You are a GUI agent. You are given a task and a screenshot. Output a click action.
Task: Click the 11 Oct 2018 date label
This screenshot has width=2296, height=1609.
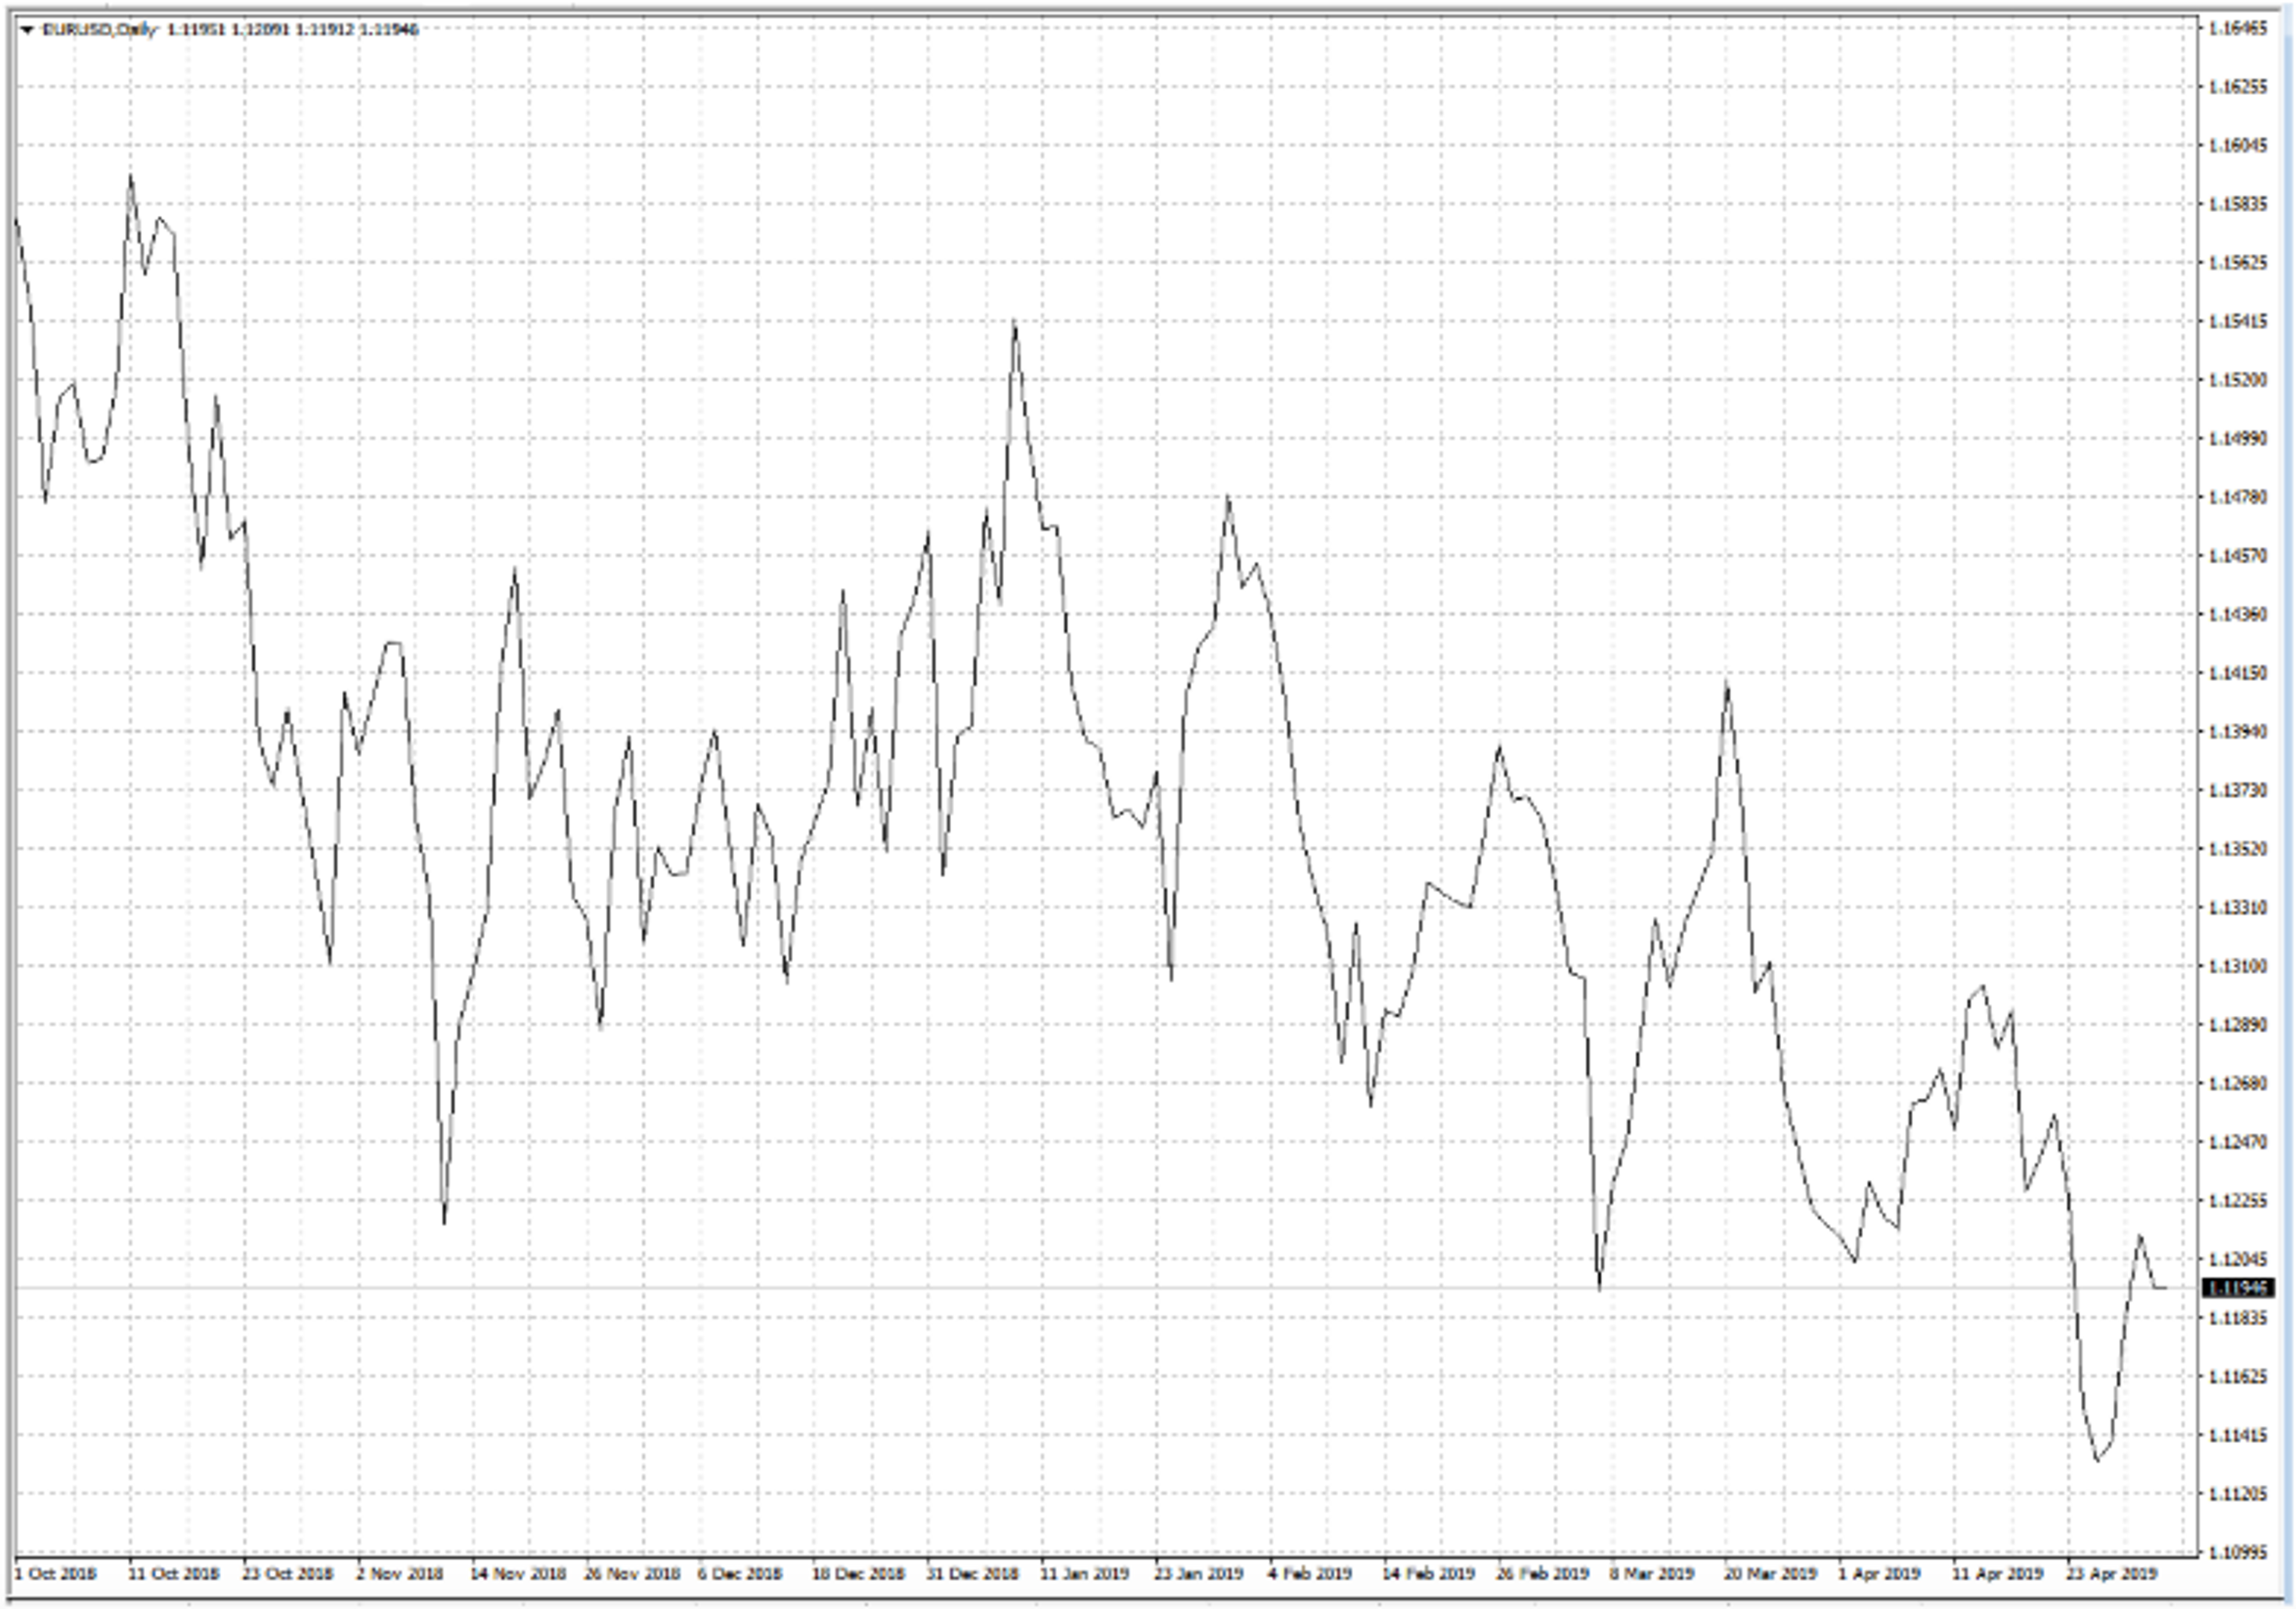(173, 1574)
